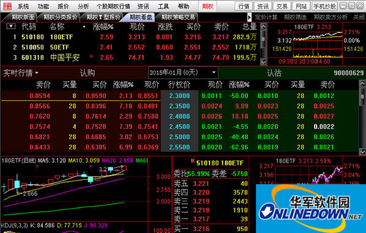366x233 pixels.
Task: Click the option table scroll-down arrow
Action: (362, 151)
